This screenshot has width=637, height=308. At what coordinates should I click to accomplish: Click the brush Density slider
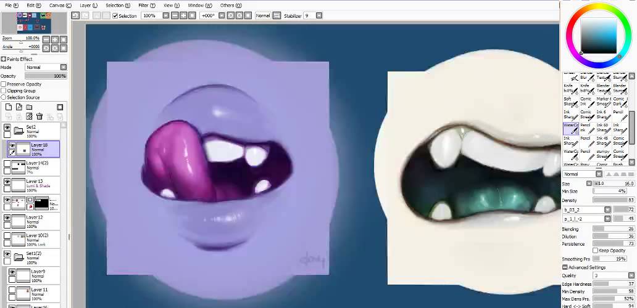(614, 200)
